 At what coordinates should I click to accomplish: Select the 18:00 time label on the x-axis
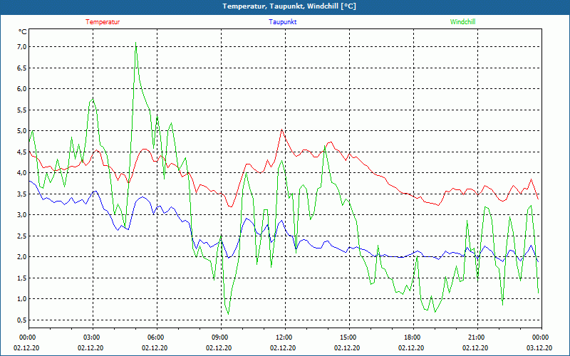point(413,337)
